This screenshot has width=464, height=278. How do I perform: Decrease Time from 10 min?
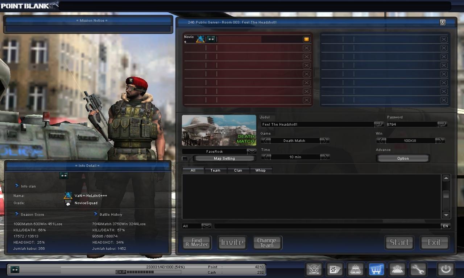point(266,157)
